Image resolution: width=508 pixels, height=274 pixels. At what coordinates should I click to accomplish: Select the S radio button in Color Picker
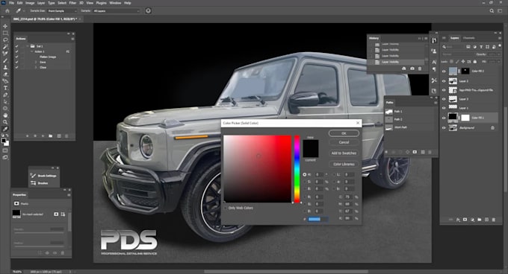coord(304,182)
